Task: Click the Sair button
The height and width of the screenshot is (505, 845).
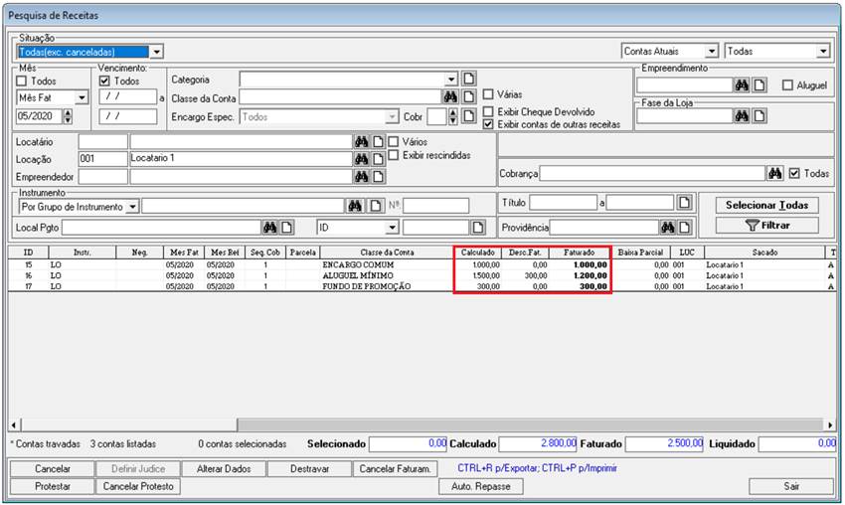Action: pyautogui.click(x=791, y=486)
